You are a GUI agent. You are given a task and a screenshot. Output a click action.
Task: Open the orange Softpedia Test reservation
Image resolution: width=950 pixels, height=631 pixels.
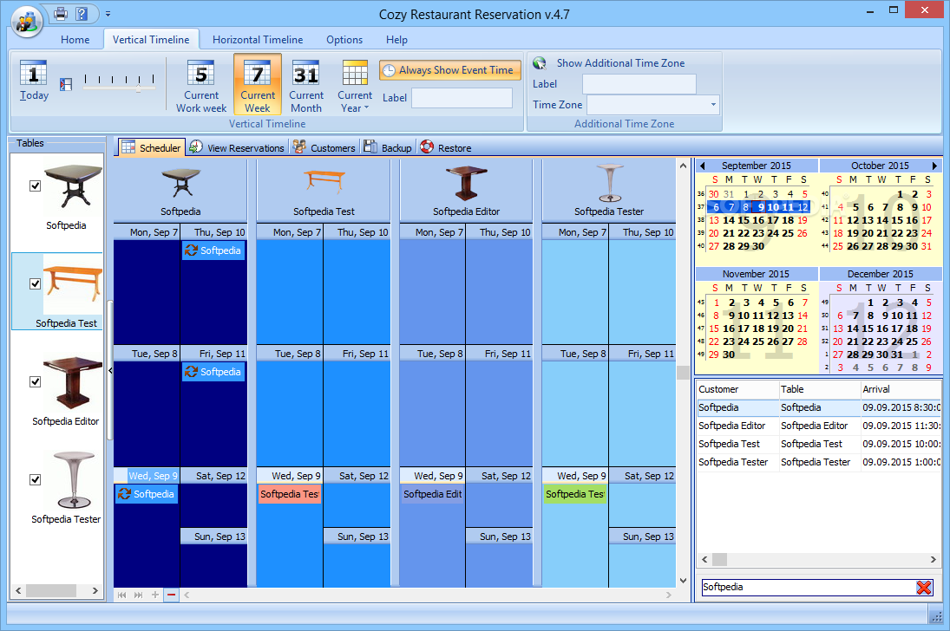point(290,494)
